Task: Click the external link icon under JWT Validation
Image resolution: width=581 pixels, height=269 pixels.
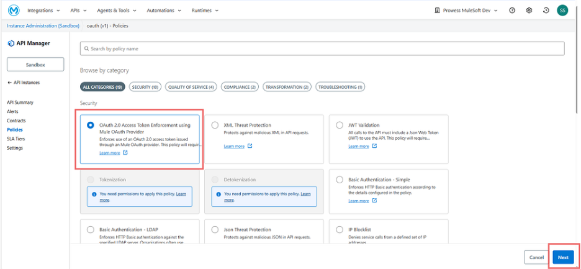Action: pos(374,146)
